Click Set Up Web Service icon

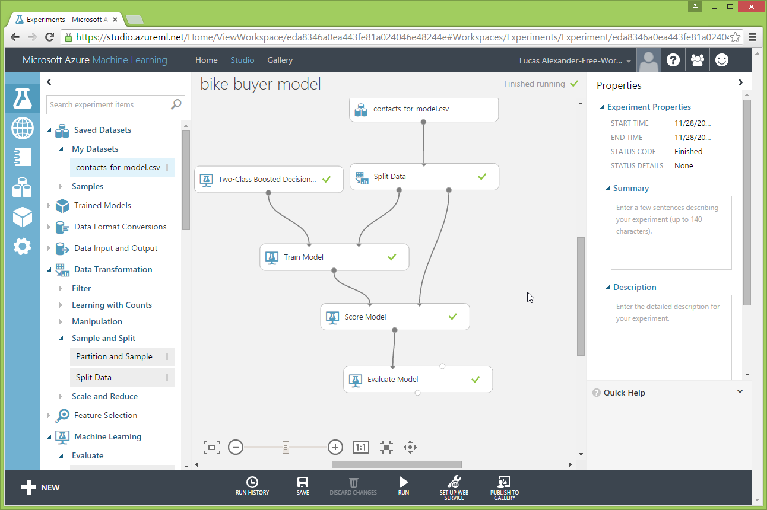point(454,482)
